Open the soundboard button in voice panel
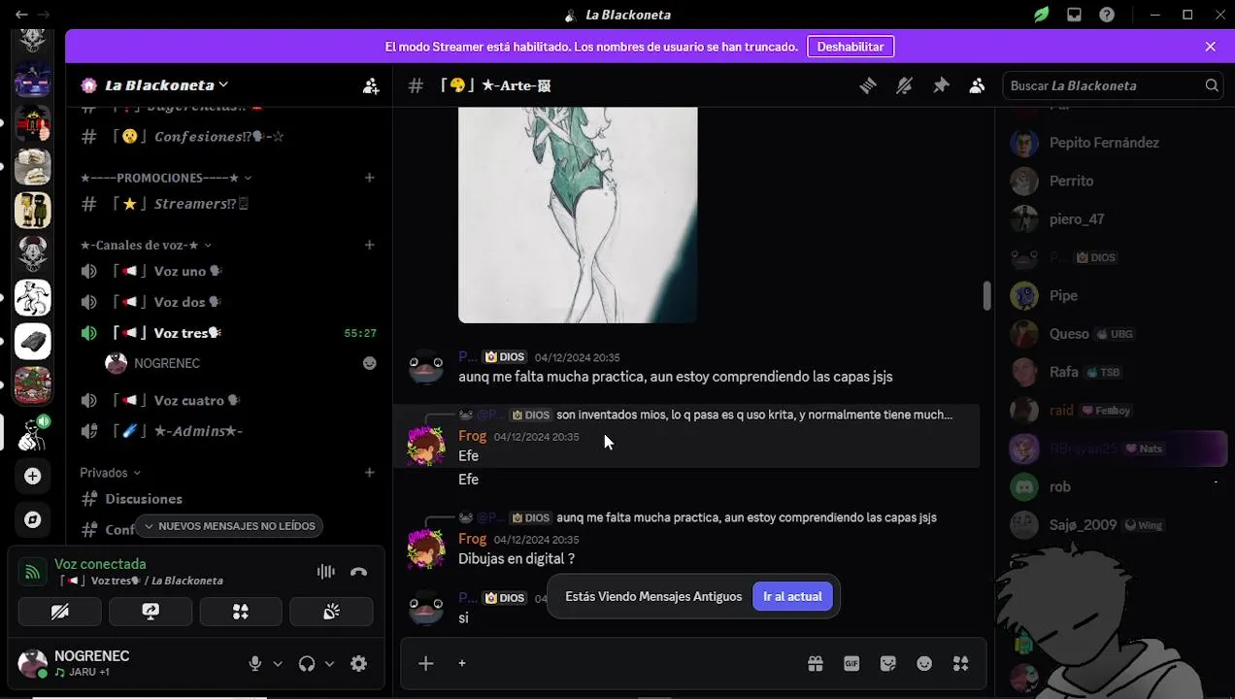The image size is (1235, 699). 331,612
